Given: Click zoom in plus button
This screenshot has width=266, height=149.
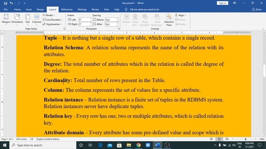Looking at the screenshot, I should [x=256, y=139].
